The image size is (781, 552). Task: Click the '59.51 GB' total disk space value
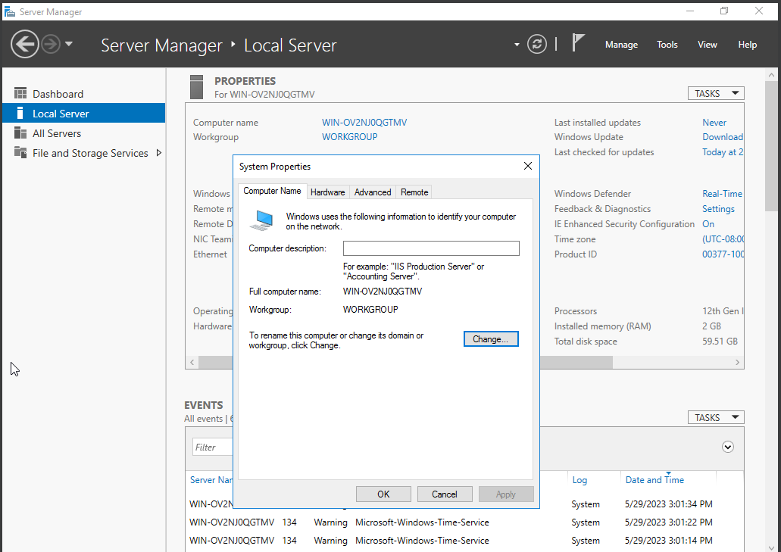720,341
